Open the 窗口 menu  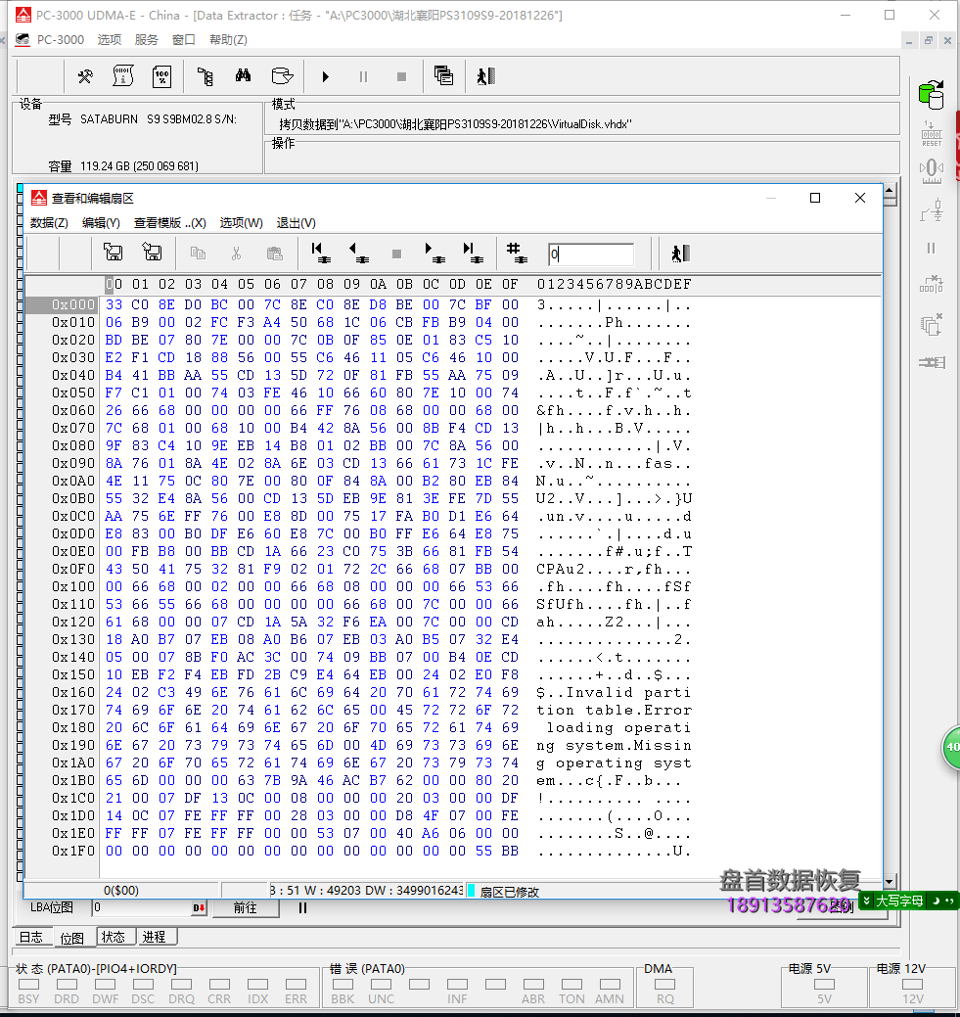184,39
